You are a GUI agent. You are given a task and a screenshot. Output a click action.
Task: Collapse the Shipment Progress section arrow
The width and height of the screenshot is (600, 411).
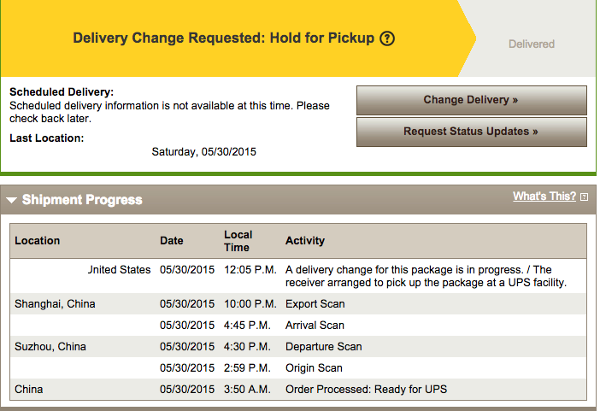[11, 200]
